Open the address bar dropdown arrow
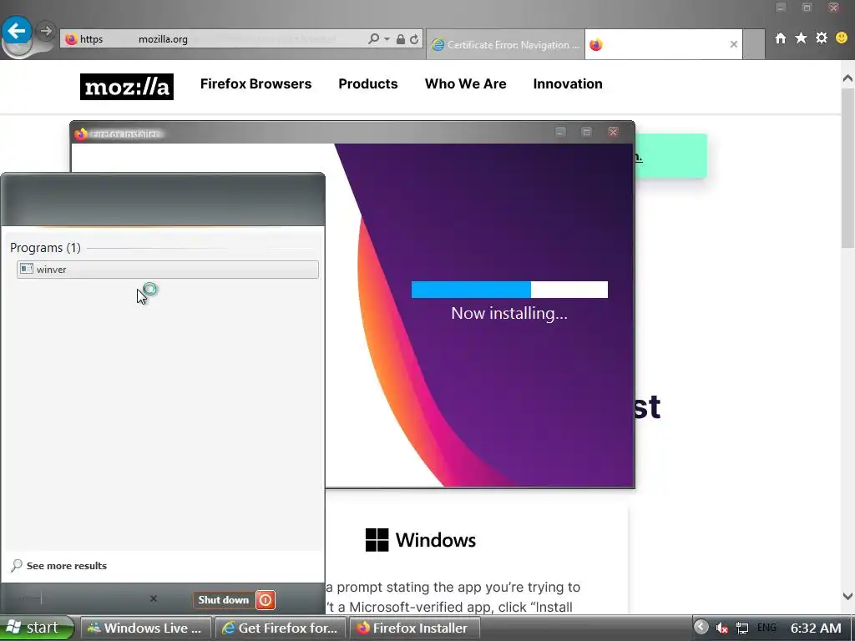Image resolution: width=855 pixels, height=641 pixels. pyautogui.click(x=387, y=39)
